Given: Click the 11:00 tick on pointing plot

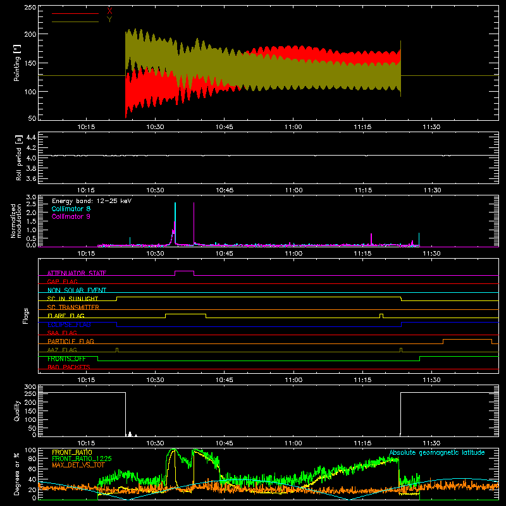Looking at the screenshot, I should tap(293, 127).
